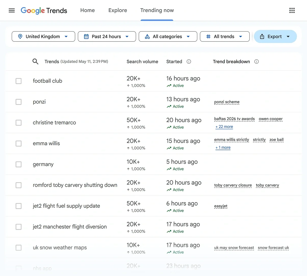Screen dimensions: 307x276
Task: Open the hamburger main menu
Action: click(12, 10)
